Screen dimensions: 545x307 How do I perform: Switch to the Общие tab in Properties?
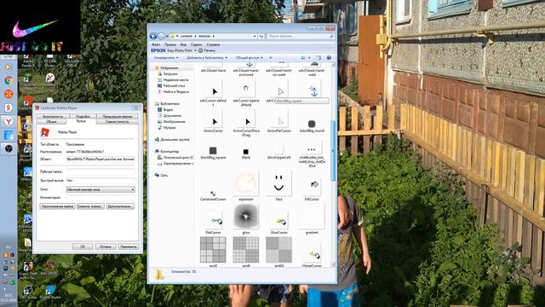(x=51, y=122)
